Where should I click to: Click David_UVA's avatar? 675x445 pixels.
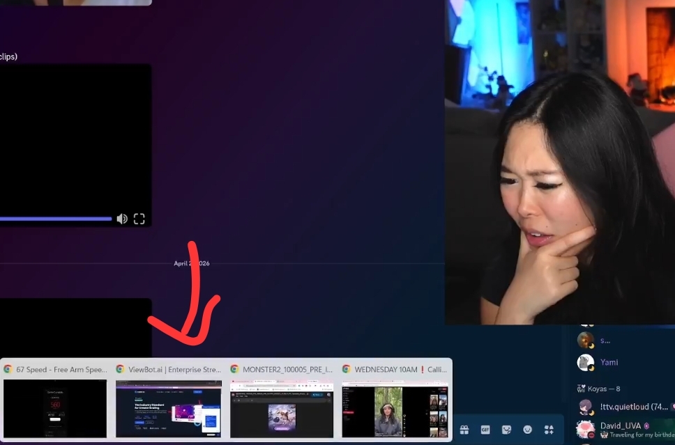586,429
